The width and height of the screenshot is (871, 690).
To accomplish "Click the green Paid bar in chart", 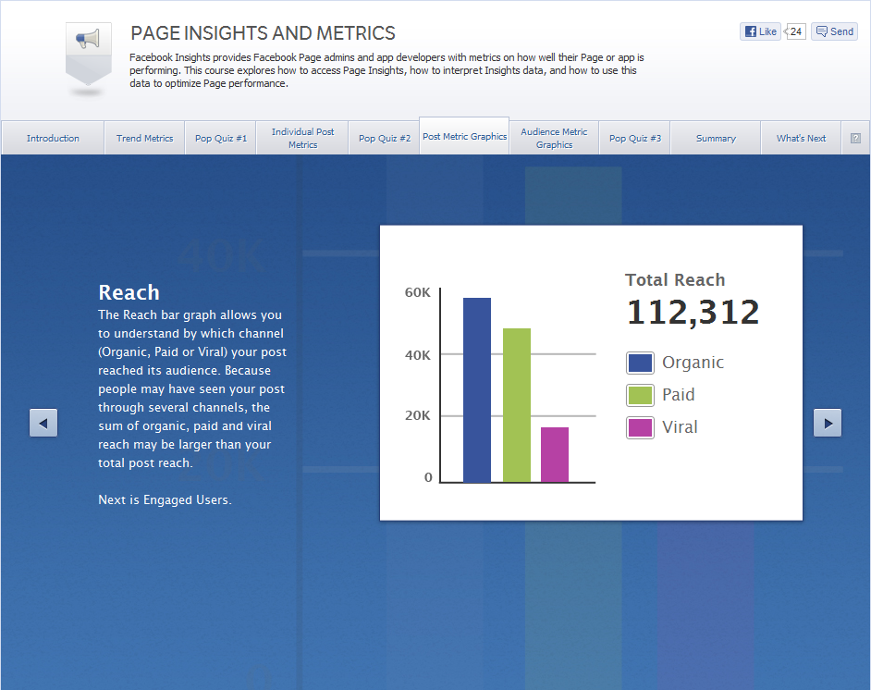I will point(517,405).
